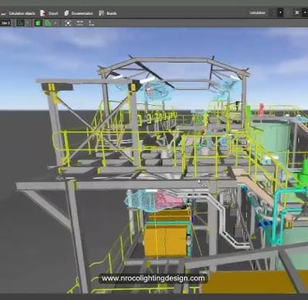Click the Export page icon
This screenshot has height=300, width=308.
(x=43, y=13)
